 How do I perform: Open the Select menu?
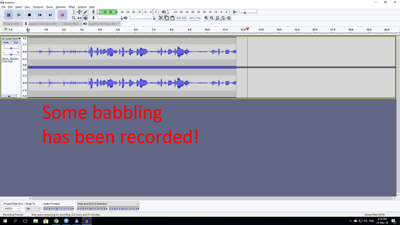click(18, 7)
